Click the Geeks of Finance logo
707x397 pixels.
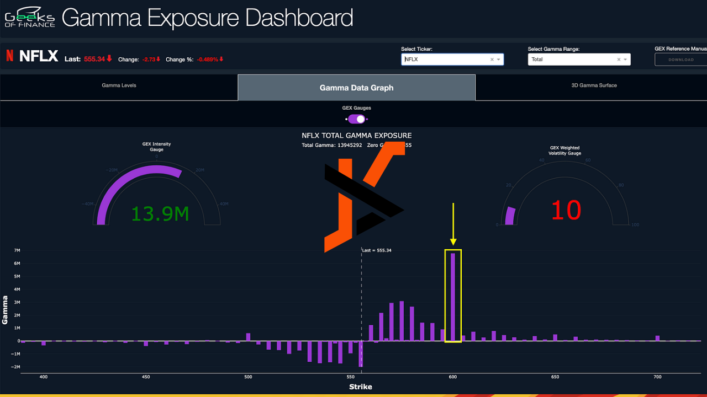coord(30,17)
